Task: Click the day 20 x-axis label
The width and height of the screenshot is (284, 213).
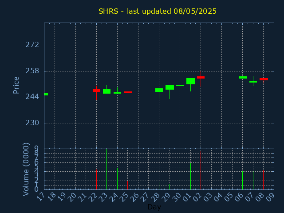Action: point(72,197)
